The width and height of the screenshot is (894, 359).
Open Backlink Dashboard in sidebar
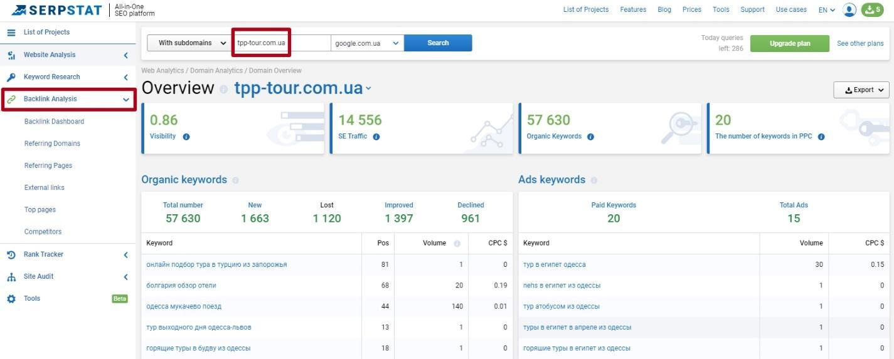coord(54,122)
